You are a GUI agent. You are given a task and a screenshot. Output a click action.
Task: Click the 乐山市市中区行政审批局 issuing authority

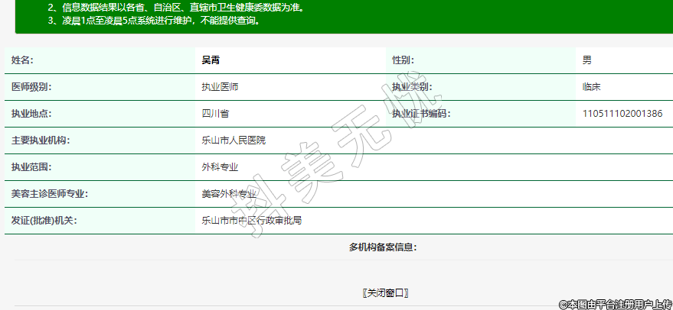click(x=251, y=221)
